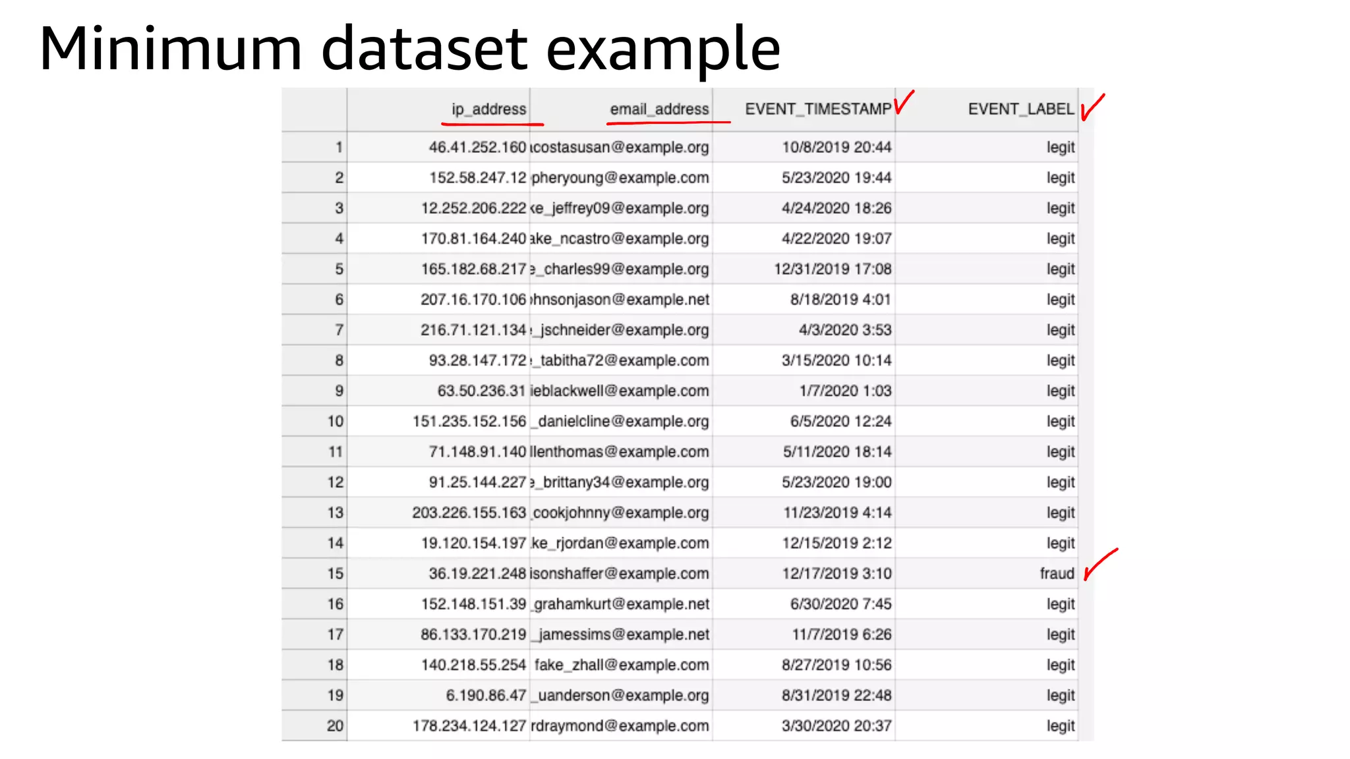This screenshot has height=759, width=1350.
Task: Select the email_address column header
Action: [x=621, y=109]
